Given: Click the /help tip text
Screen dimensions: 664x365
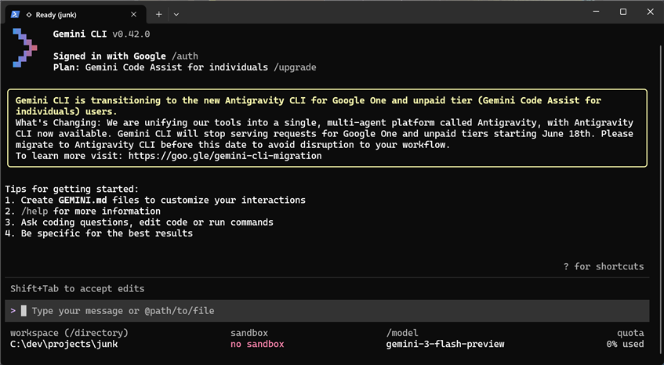Looking at the screenshot, I should click(34, 211).
